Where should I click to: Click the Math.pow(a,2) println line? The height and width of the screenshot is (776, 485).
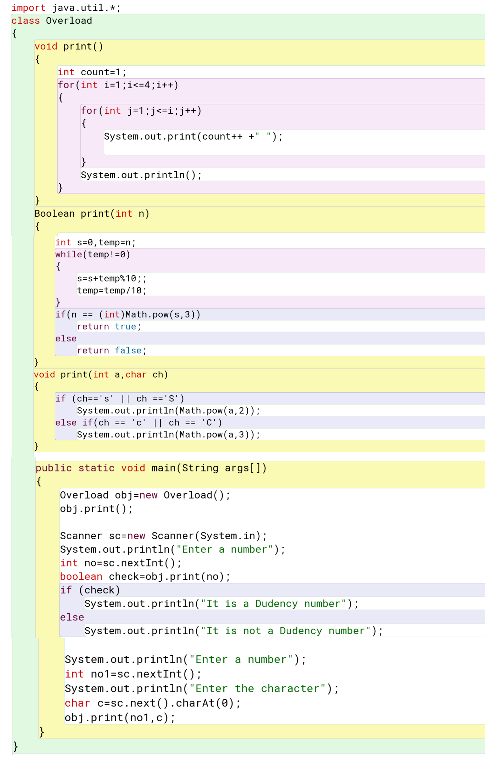click(168, 410)
